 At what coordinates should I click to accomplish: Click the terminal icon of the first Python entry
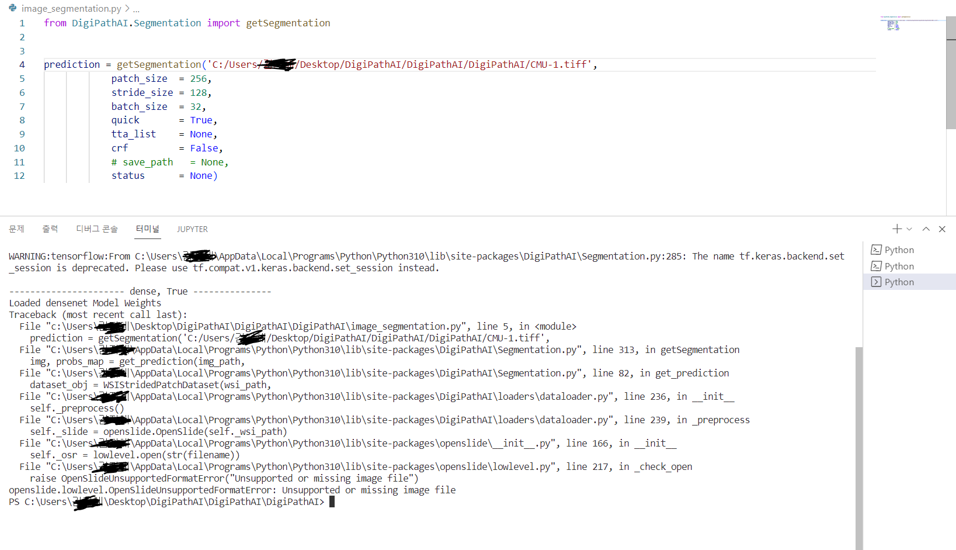click(876, 250)
